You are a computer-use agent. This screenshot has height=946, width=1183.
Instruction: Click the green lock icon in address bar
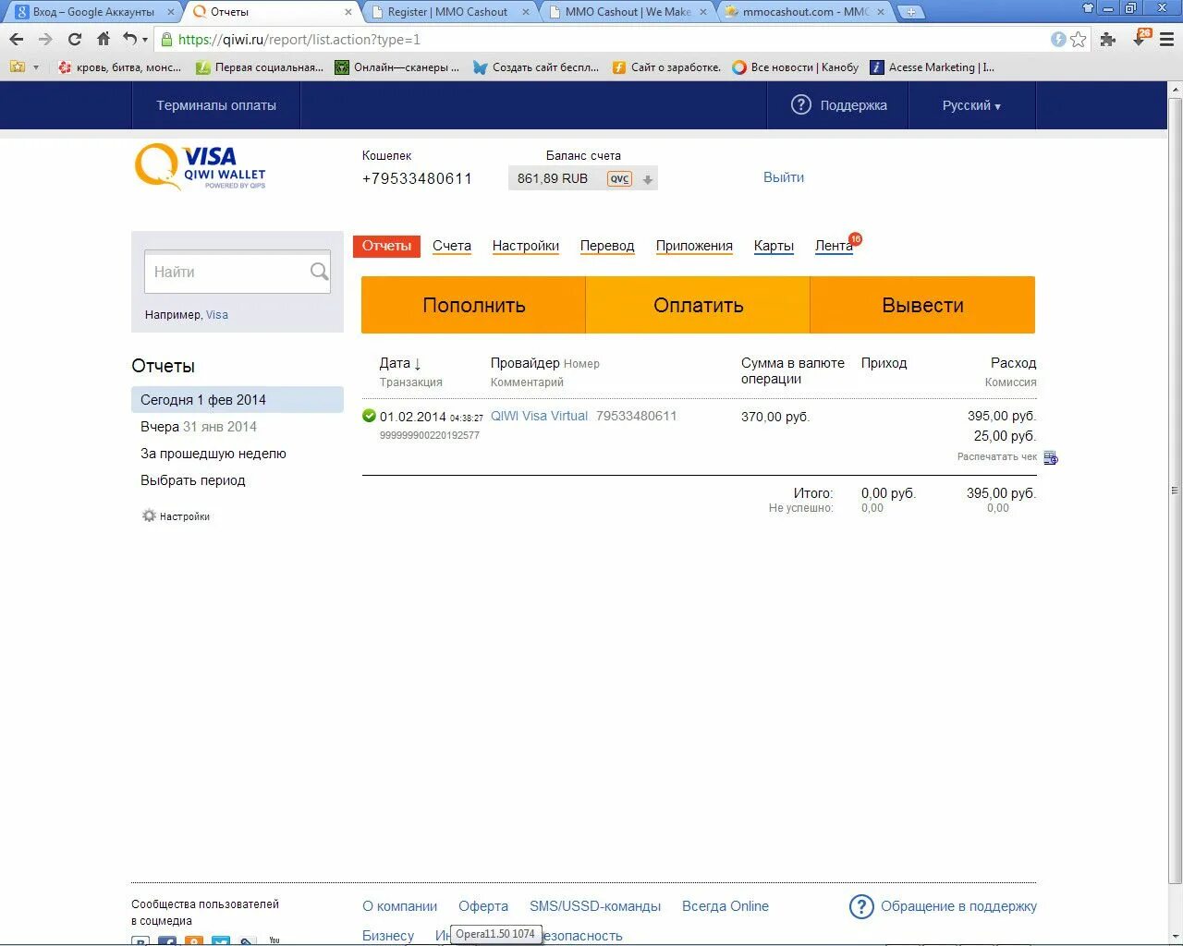[166, 40]
